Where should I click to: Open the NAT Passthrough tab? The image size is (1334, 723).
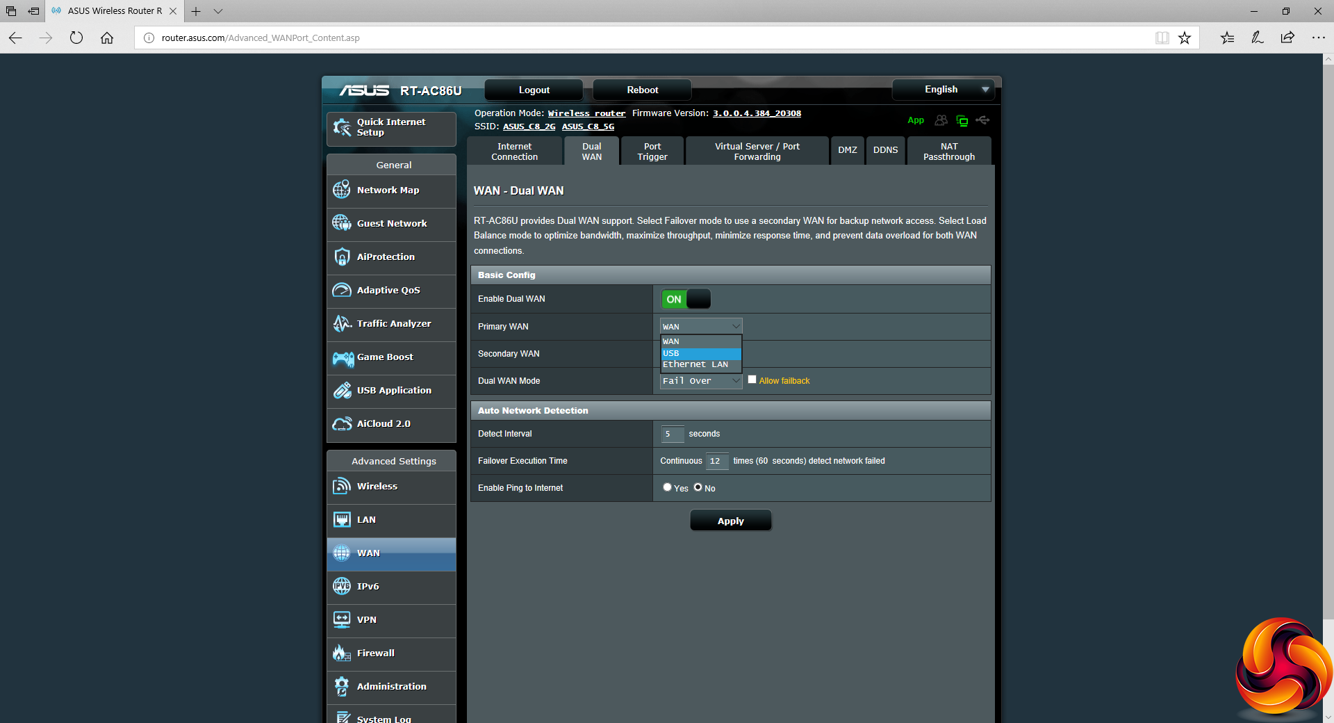948,152
